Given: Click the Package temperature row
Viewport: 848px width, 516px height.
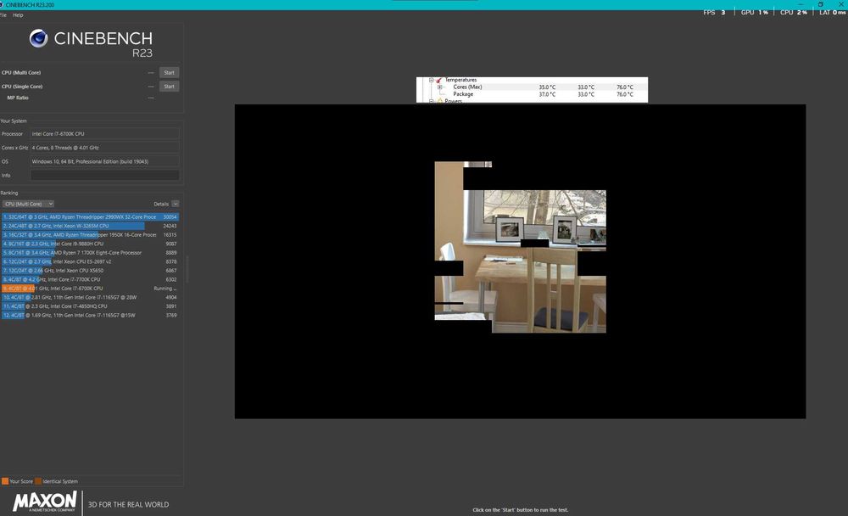Looking at the screenshot, I should click(533, 94).
